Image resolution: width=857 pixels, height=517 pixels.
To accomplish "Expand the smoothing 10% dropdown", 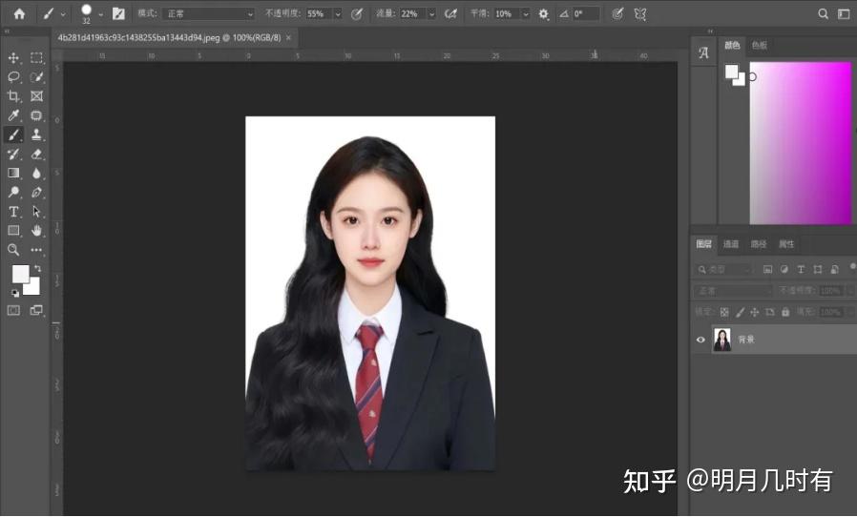I will [x=526, y=14].
